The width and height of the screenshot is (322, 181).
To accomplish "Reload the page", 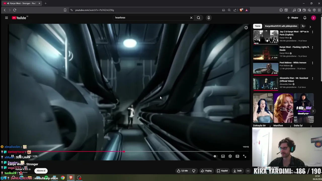I will [x=15, y=10].
